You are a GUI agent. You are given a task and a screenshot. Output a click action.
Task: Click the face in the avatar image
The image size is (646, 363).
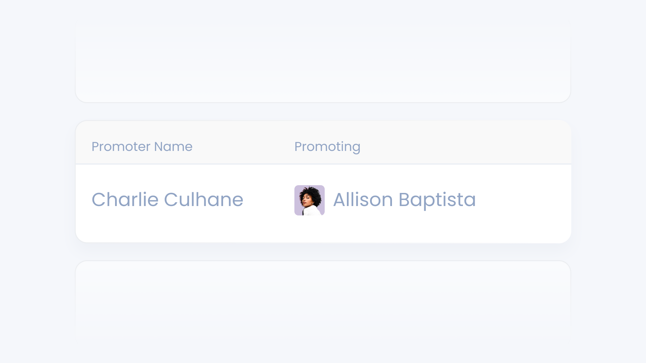pos(307,201)
